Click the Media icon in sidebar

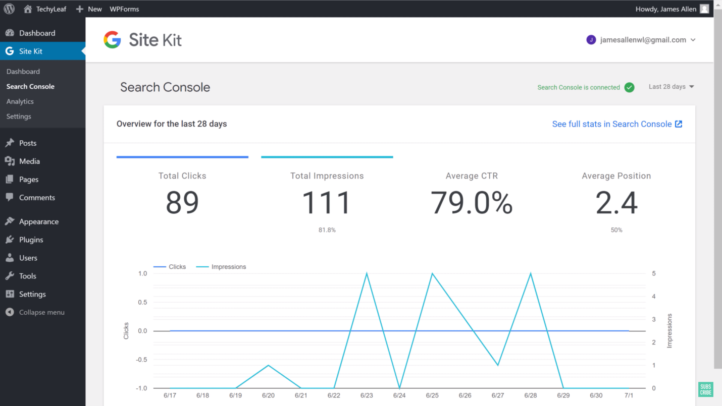[10, 161]
